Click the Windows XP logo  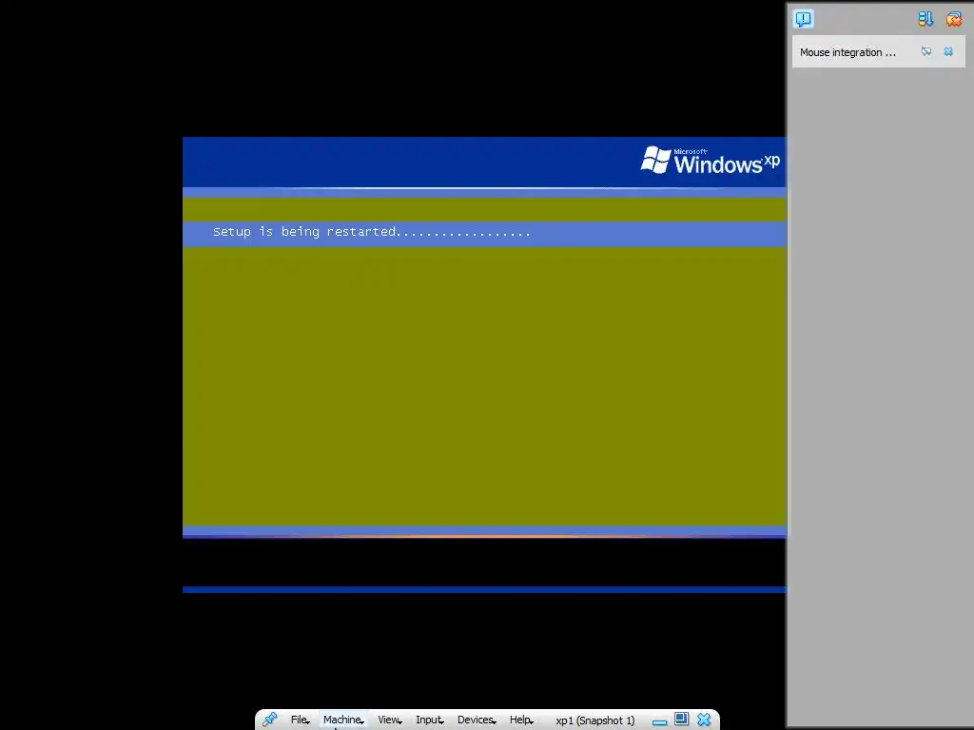[710, 160]
